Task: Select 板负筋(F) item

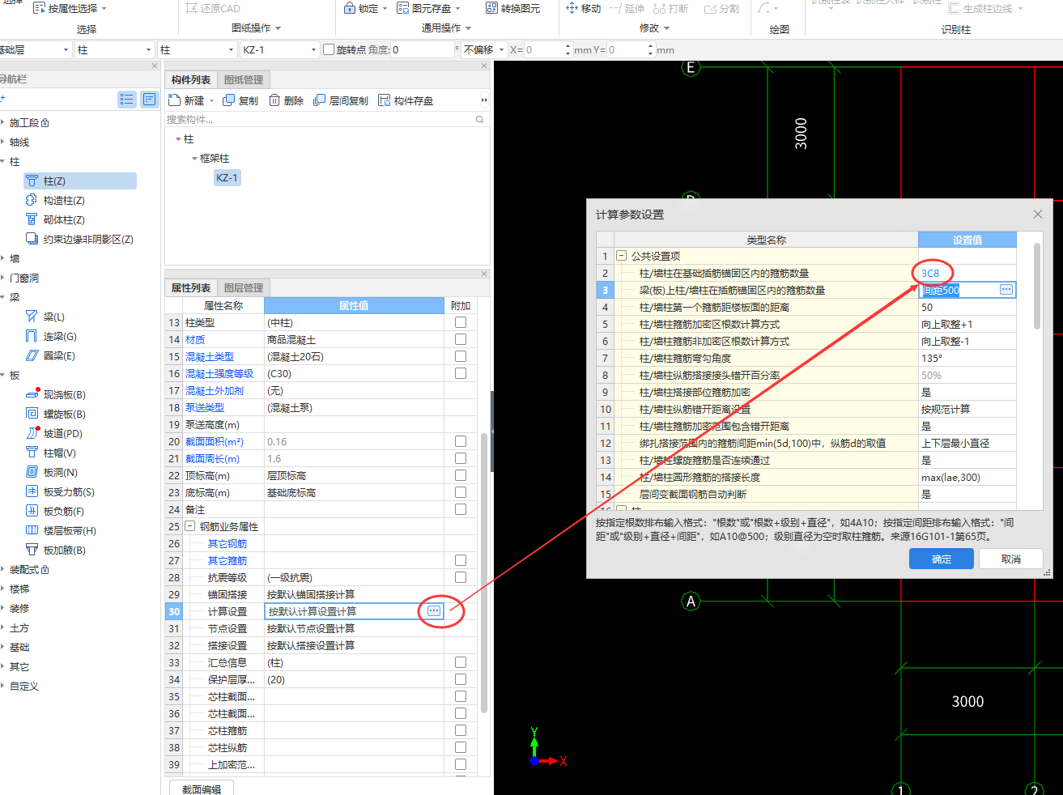Action: click(x=55, y=512)
